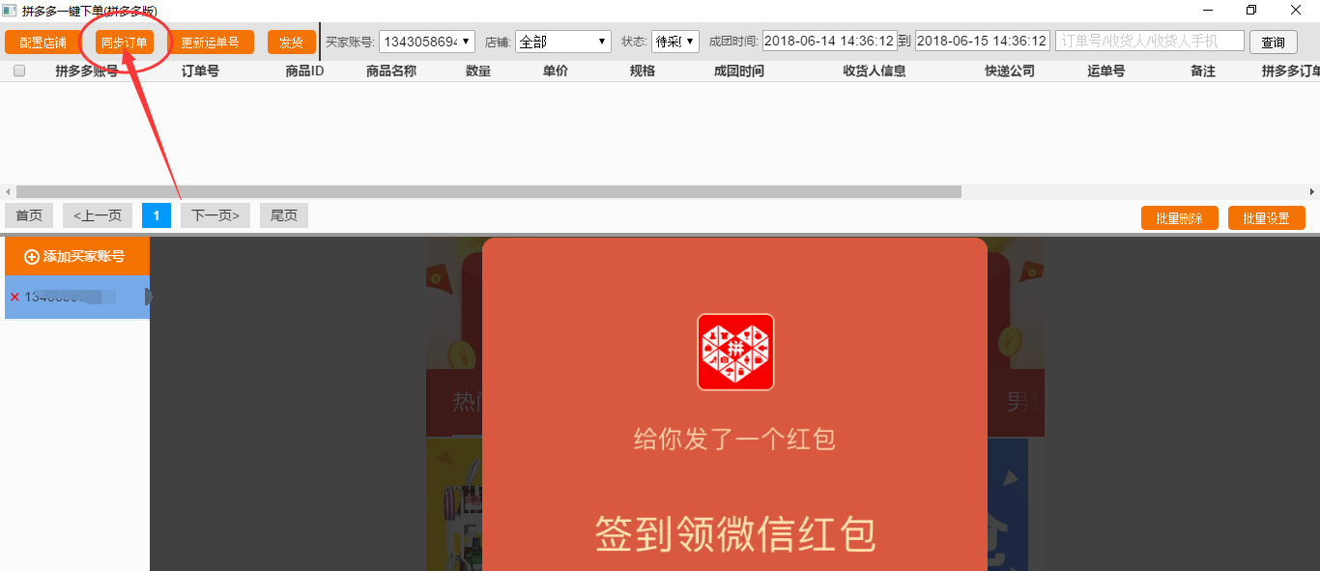Remove buyer account with red X icon
1320x571 pixels.
click(14, 297)
